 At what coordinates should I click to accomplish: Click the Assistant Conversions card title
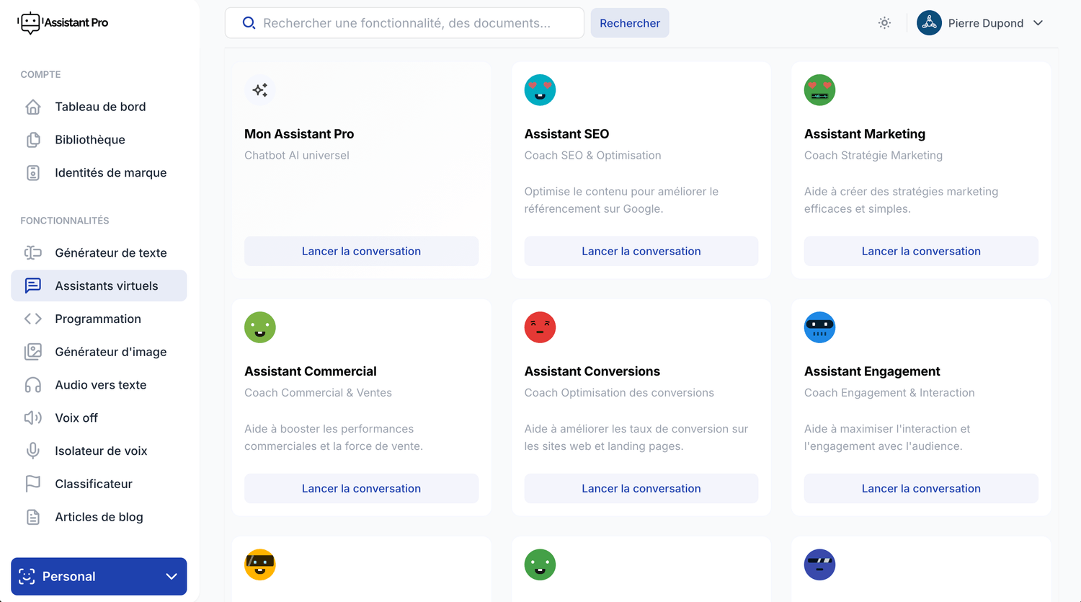592,371
